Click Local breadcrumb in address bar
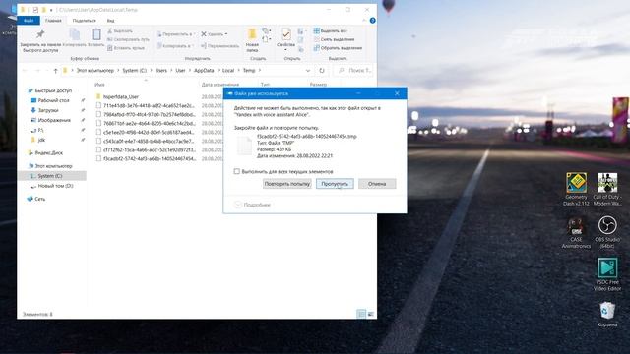The height and width of the screenshot is (354, 630). [228, 70]
